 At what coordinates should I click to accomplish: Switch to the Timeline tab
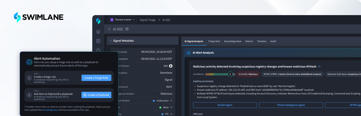pyautogui.click(x=262, y=41)
